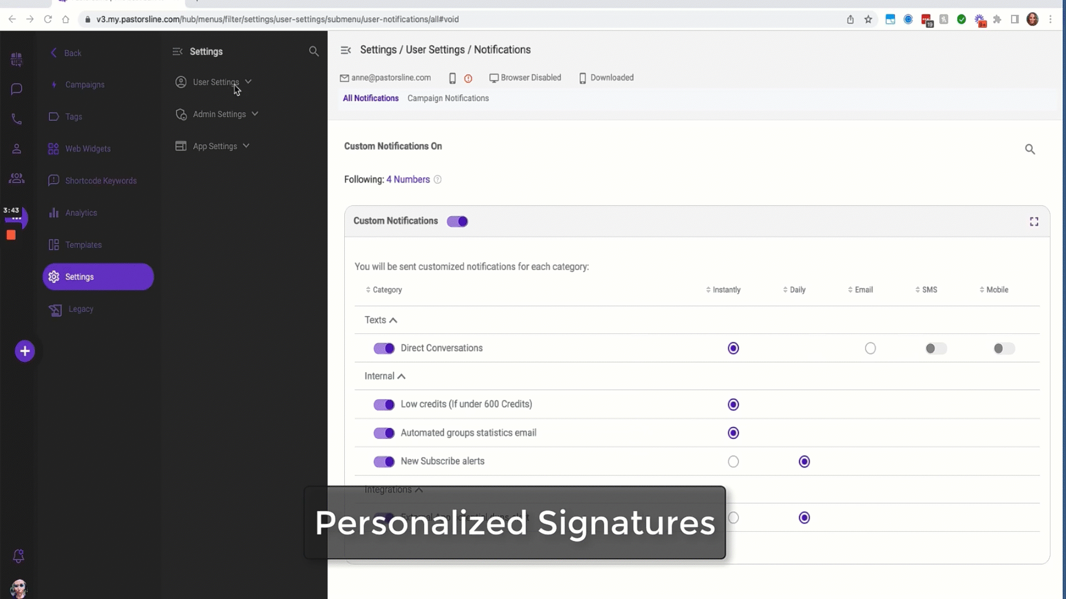Click the purple plus create button
This screenshot has width=1066, height=599.
point(24,351)
